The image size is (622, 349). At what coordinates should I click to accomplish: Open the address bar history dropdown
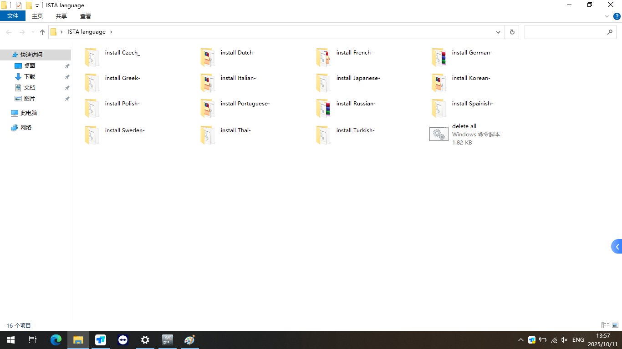click(x=498, y=32)
